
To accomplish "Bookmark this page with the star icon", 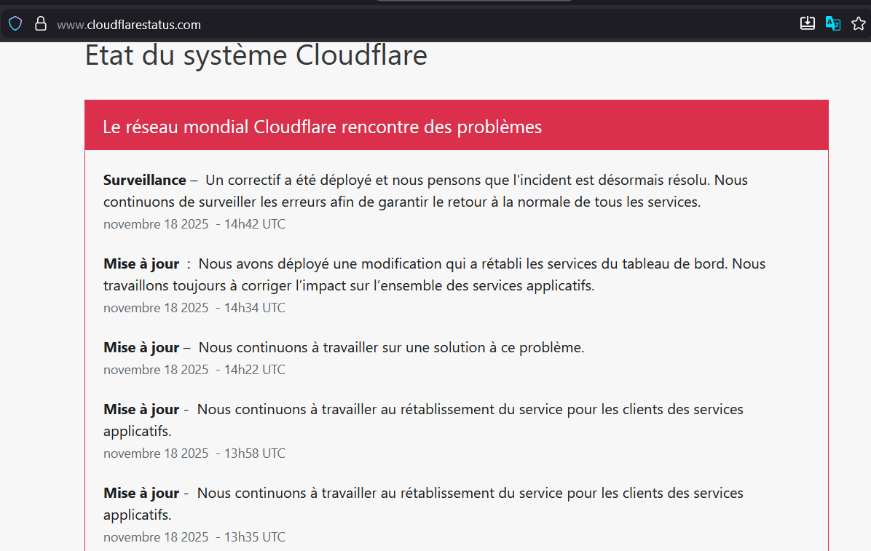I will coord(857,24).
